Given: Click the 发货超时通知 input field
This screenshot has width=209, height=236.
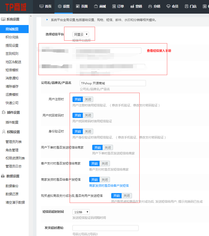Looking at the screenshot, I should [x=105, y=228].
